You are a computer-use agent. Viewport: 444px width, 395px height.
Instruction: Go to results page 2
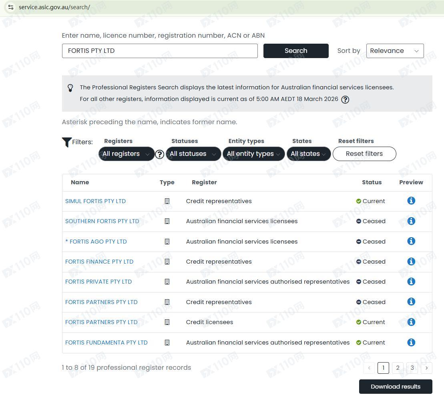click(x=398, y=368)
